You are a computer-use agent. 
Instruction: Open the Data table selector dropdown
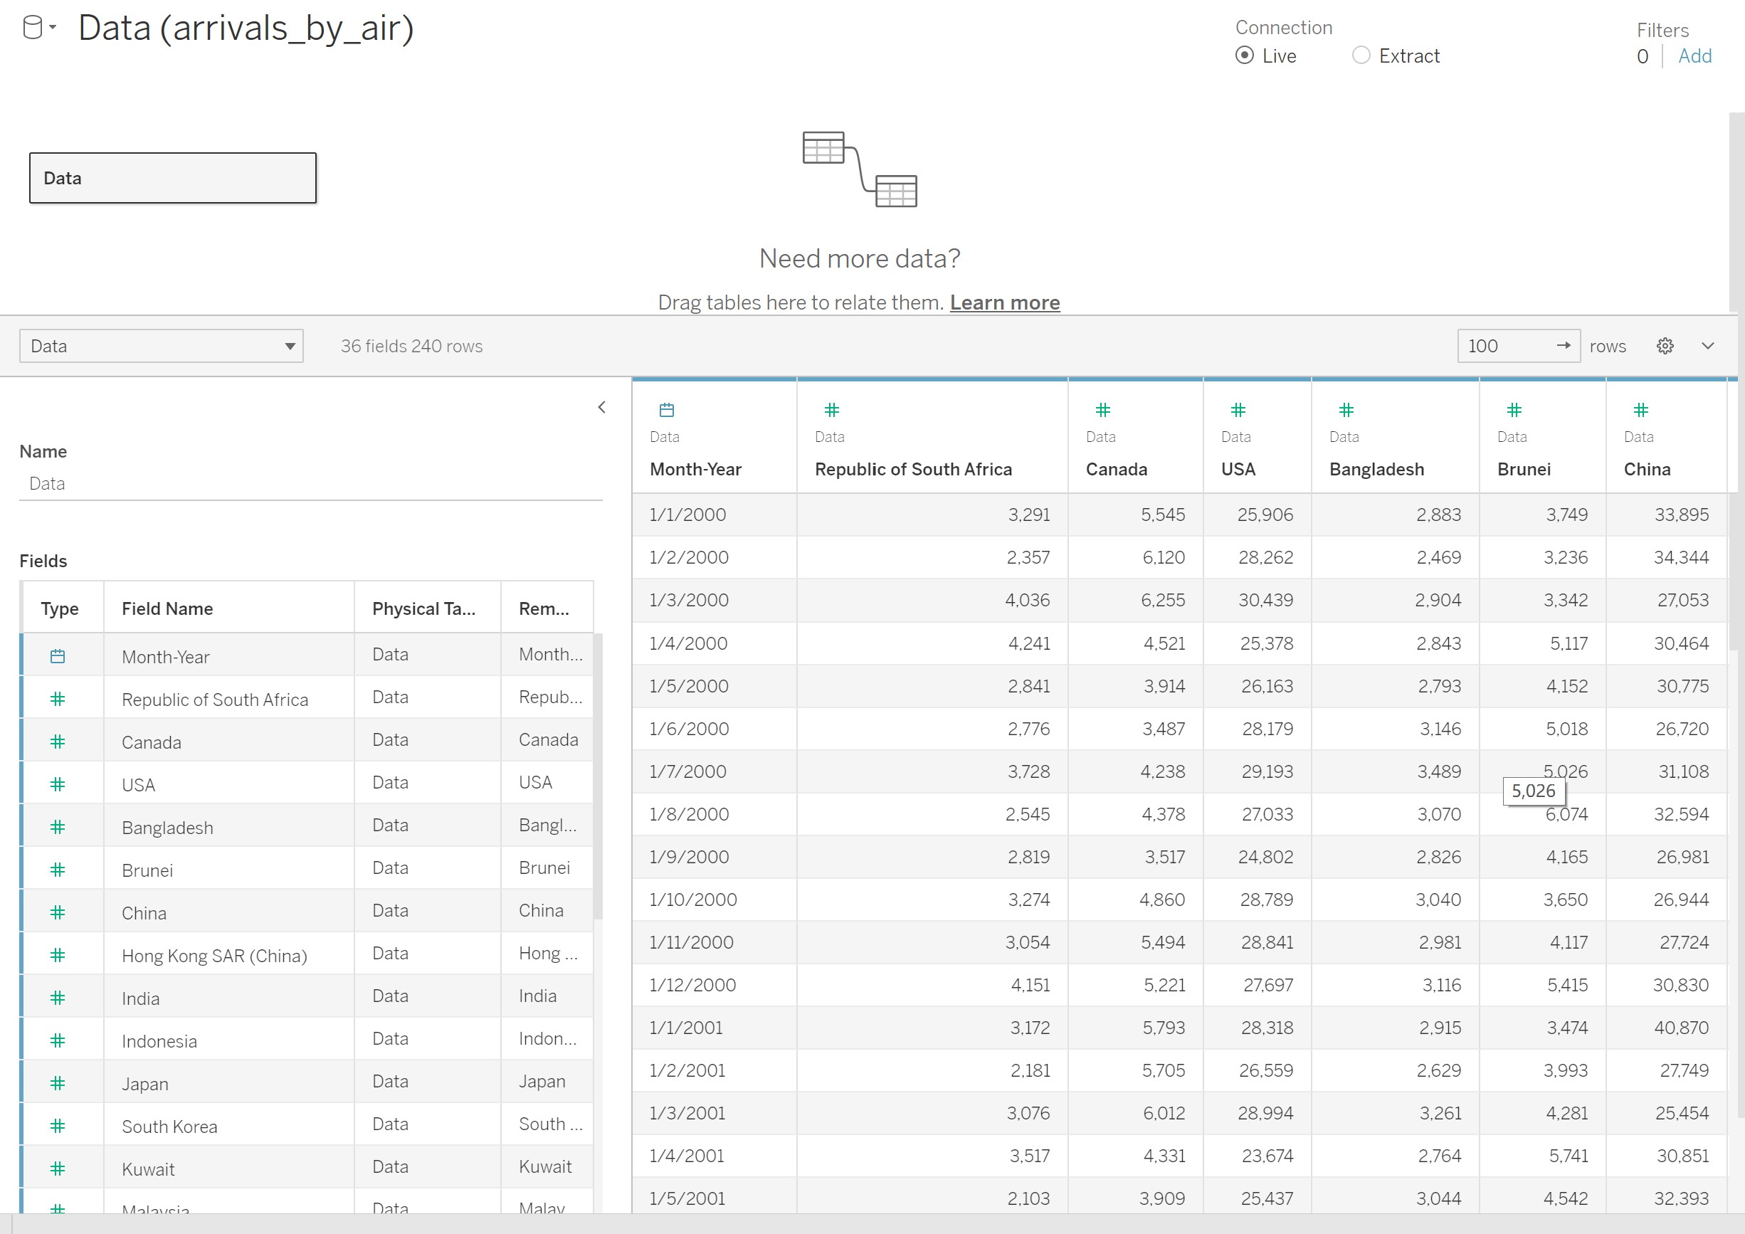click(x=161, y=347)
